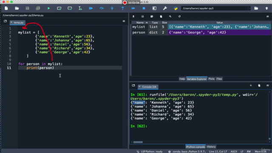Browse for a working directory

click(256, 8)
